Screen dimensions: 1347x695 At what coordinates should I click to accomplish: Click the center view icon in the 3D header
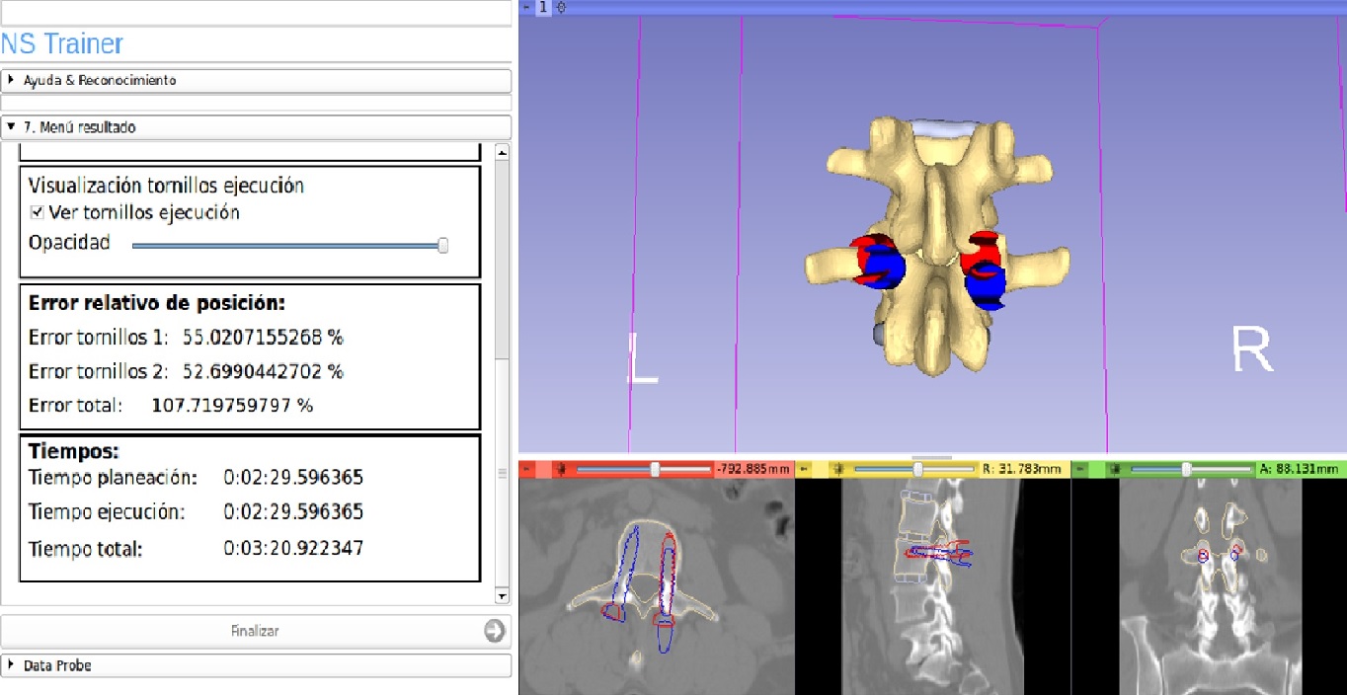(561, 7)
